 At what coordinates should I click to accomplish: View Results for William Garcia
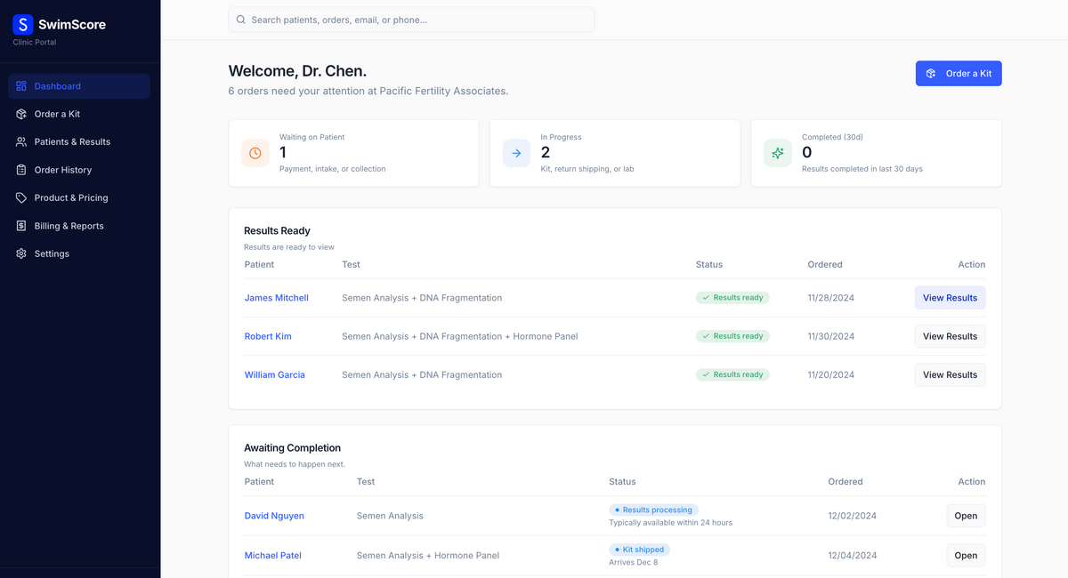[x=950, y=374]
